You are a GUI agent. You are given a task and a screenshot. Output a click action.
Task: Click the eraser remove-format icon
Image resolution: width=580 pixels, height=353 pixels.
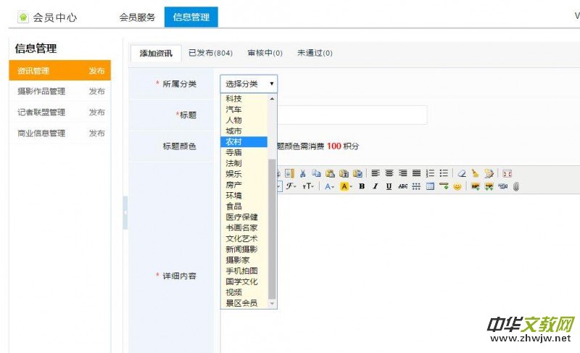coord(462,173)
